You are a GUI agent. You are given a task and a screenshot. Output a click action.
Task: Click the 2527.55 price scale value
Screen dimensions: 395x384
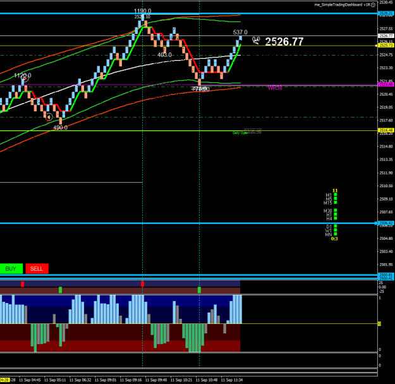coord(386,28)
